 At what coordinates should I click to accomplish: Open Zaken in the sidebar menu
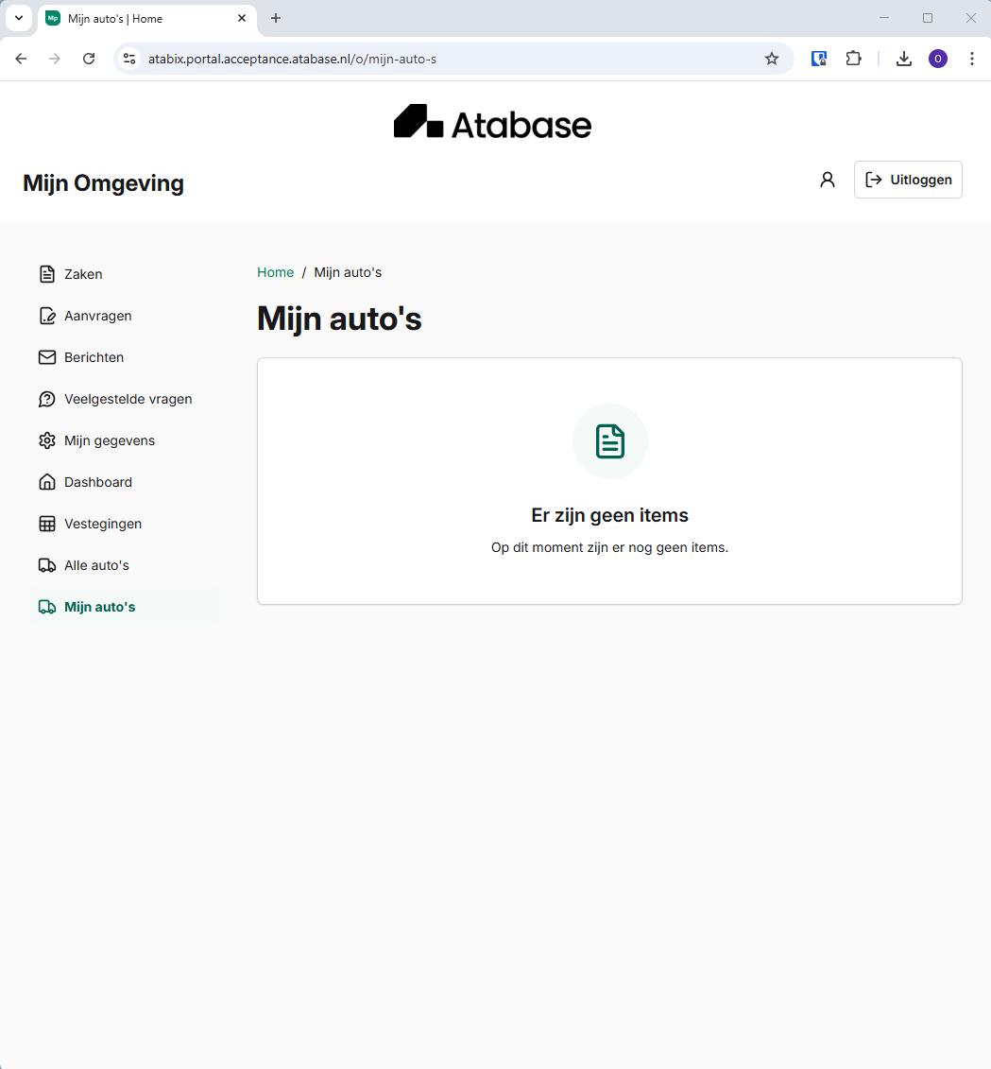[125, 274]
